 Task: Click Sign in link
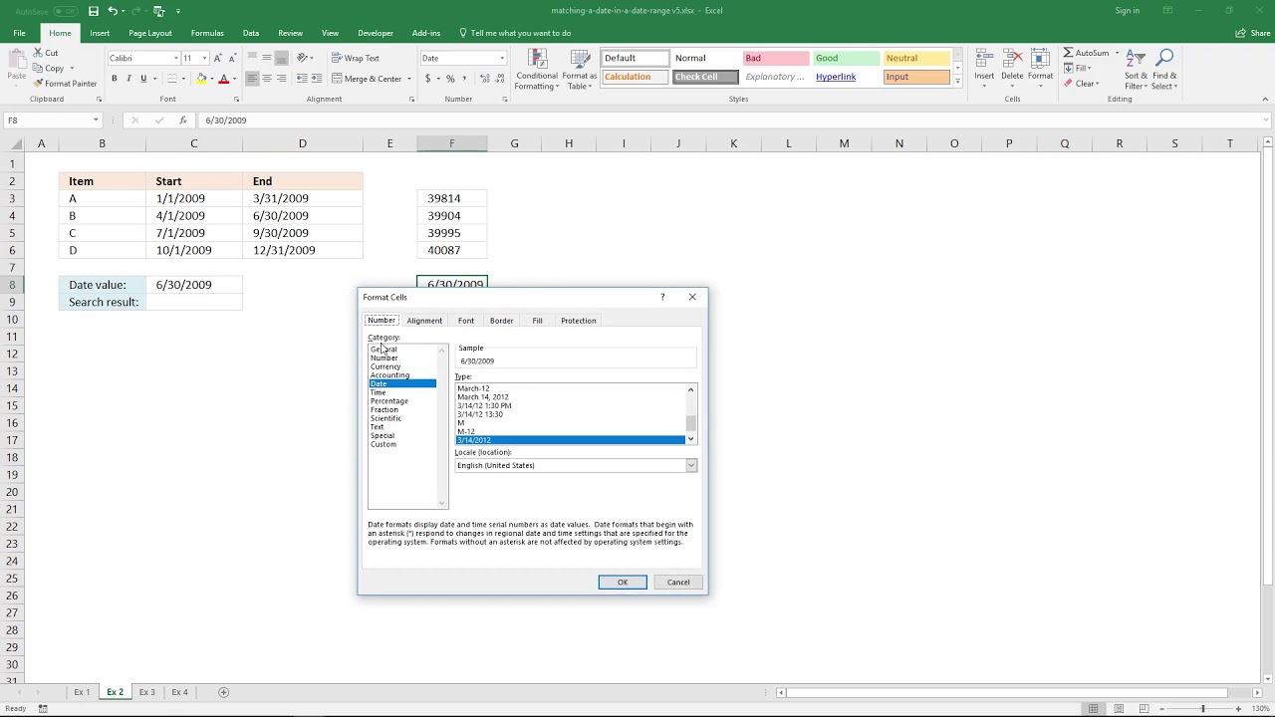coord(1128,11)
